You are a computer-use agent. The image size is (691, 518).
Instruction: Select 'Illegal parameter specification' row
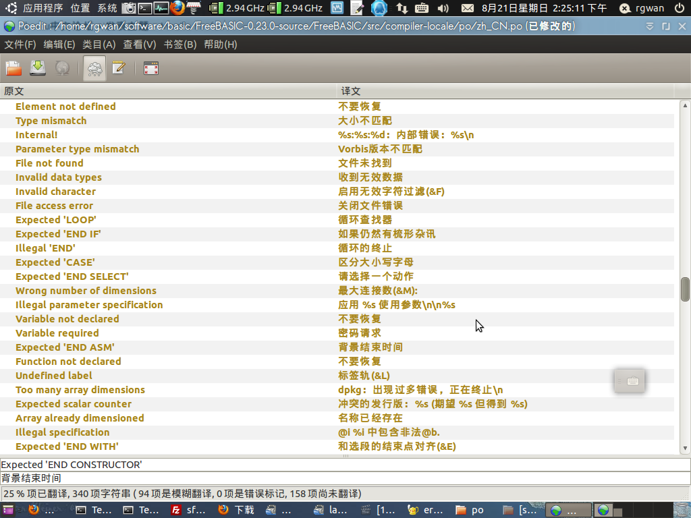(337, 305)
